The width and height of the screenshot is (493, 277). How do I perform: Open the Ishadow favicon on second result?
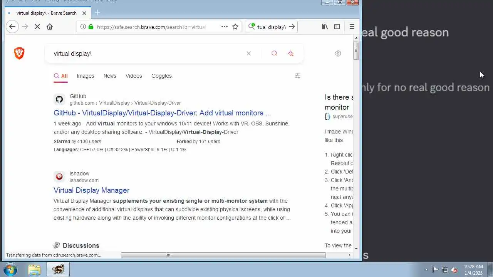click(59, 177)
